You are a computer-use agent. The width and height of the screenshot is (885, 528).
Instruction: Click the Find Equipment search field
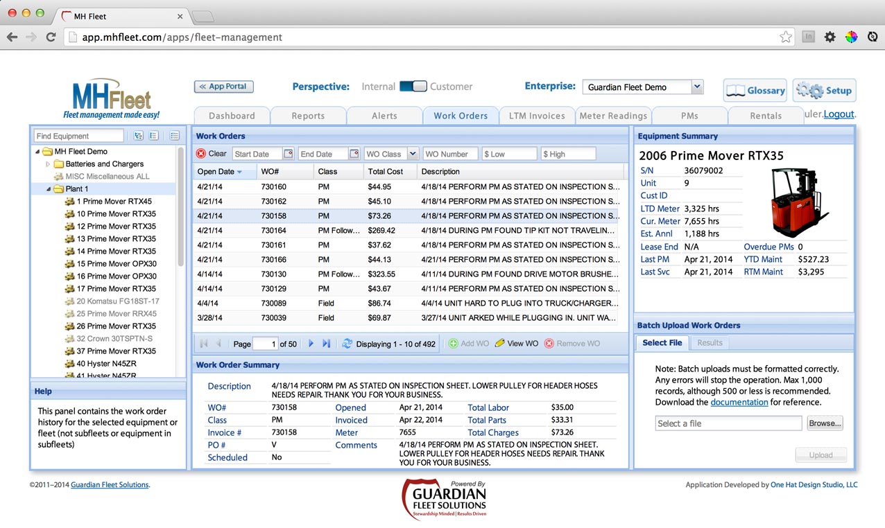pyautogui.click(x=79, y=136)
